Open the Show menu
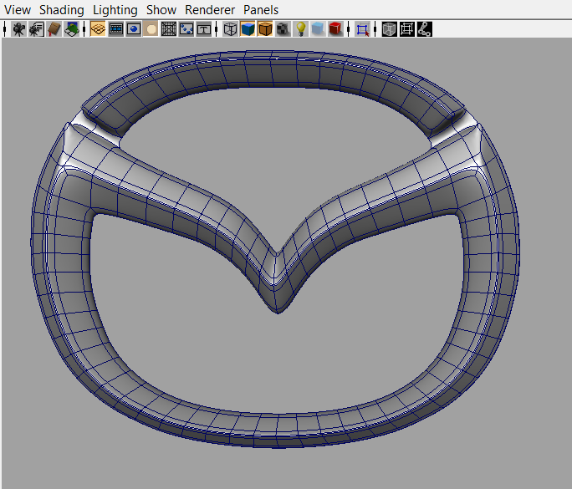 click(161, 10)
